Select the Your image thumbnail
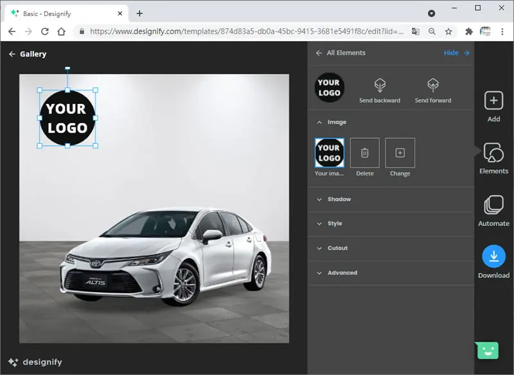Screen dimensions: 514x375 tap(330, 153)
